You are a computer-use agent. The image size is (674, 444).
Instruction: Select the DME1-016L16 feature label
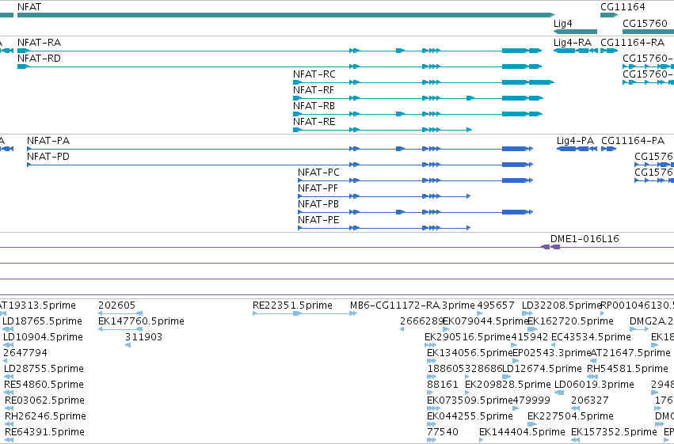click(585, 239)
